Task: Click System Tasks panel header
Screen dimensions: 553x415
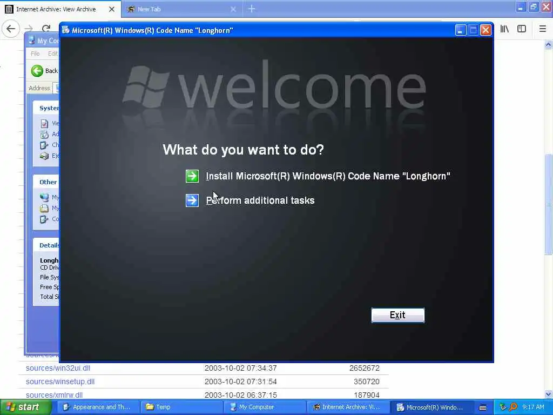Action: click(46, 108)
